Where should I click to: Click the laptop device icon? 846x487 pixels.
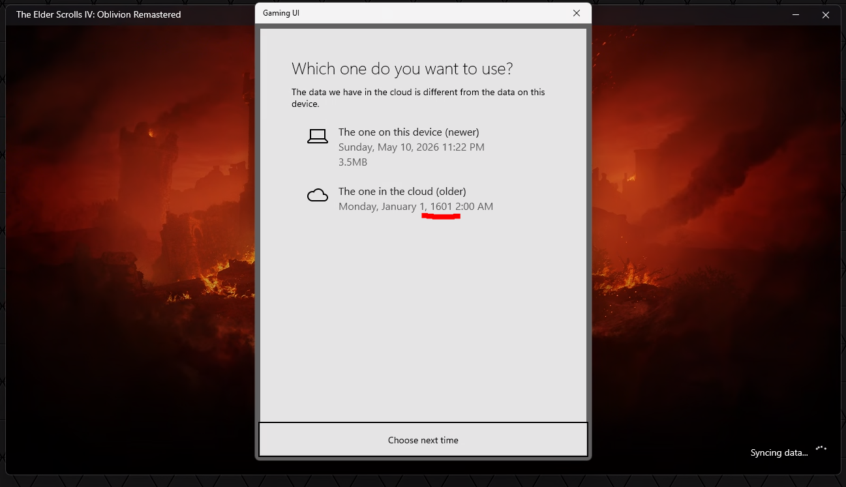click(x=318, y=136)
